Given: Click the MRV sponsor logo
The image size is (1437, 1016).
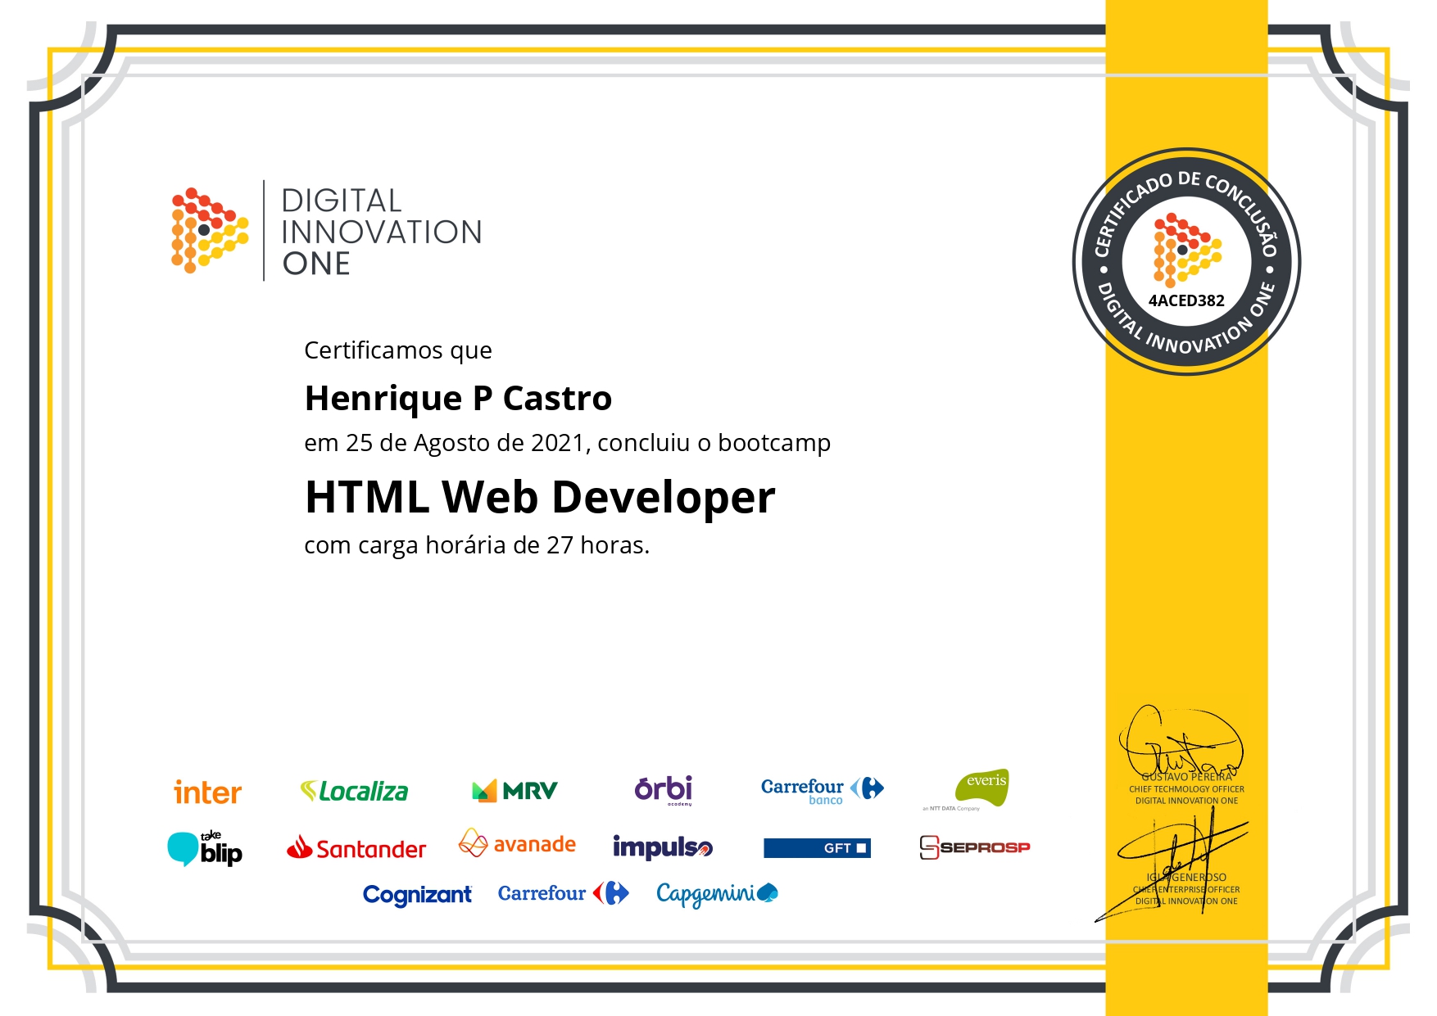Looking at the screenshot, I should coord(515,790).
